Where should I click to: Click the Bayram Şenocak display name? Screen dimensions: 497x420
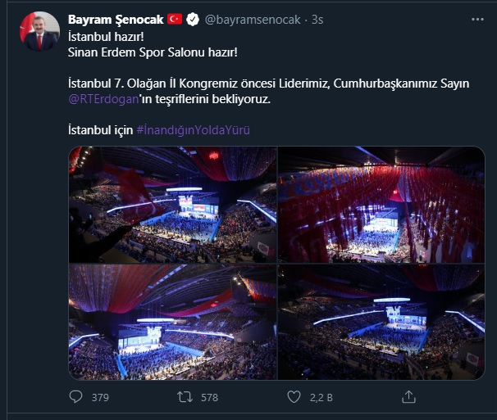(x=116, y=20)
